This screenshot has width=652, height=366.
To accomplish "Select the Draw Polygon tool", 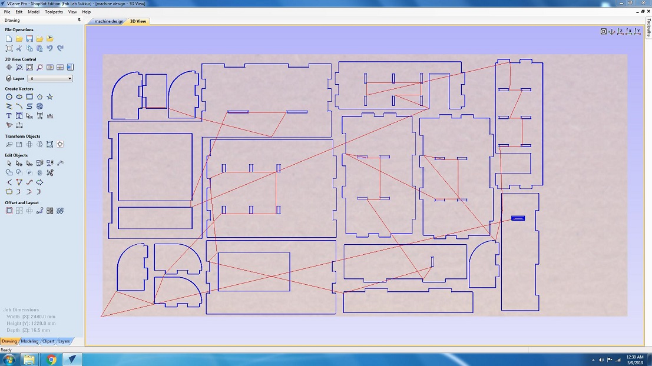I will 39,97.
